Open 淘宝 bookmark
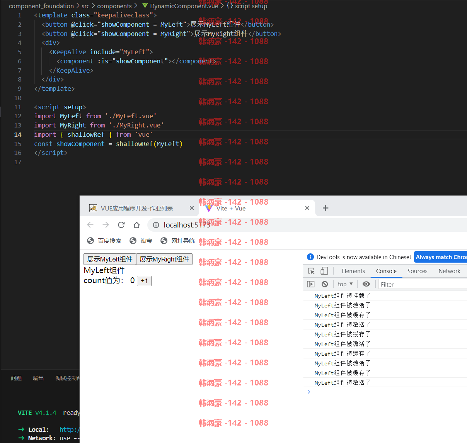467x443 pixels. 141,241
